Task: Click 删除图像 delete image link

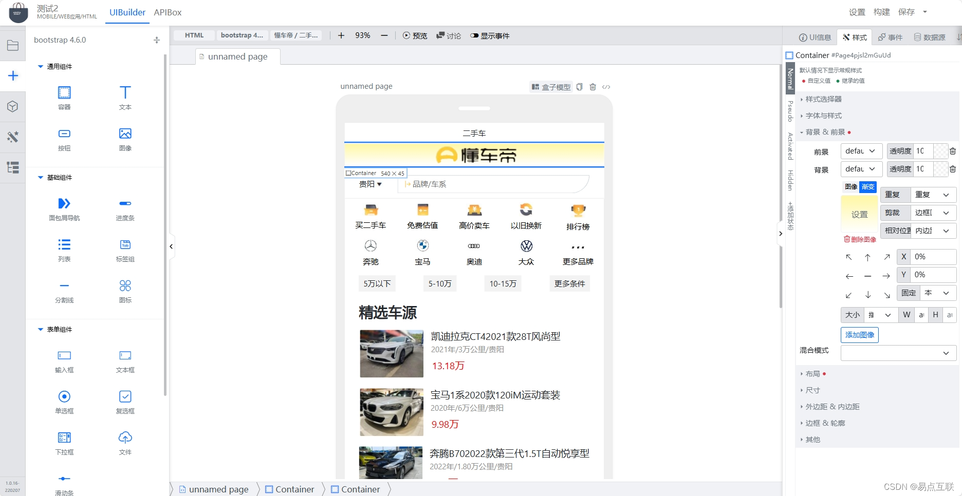Action: 860,239
